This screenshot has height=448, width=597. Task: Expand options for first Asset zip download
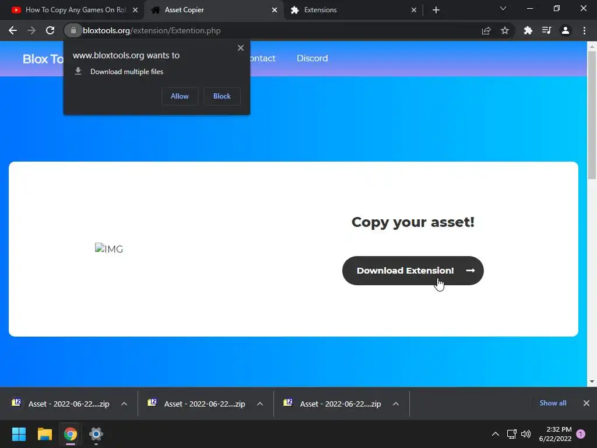click(x=124, y=404)
